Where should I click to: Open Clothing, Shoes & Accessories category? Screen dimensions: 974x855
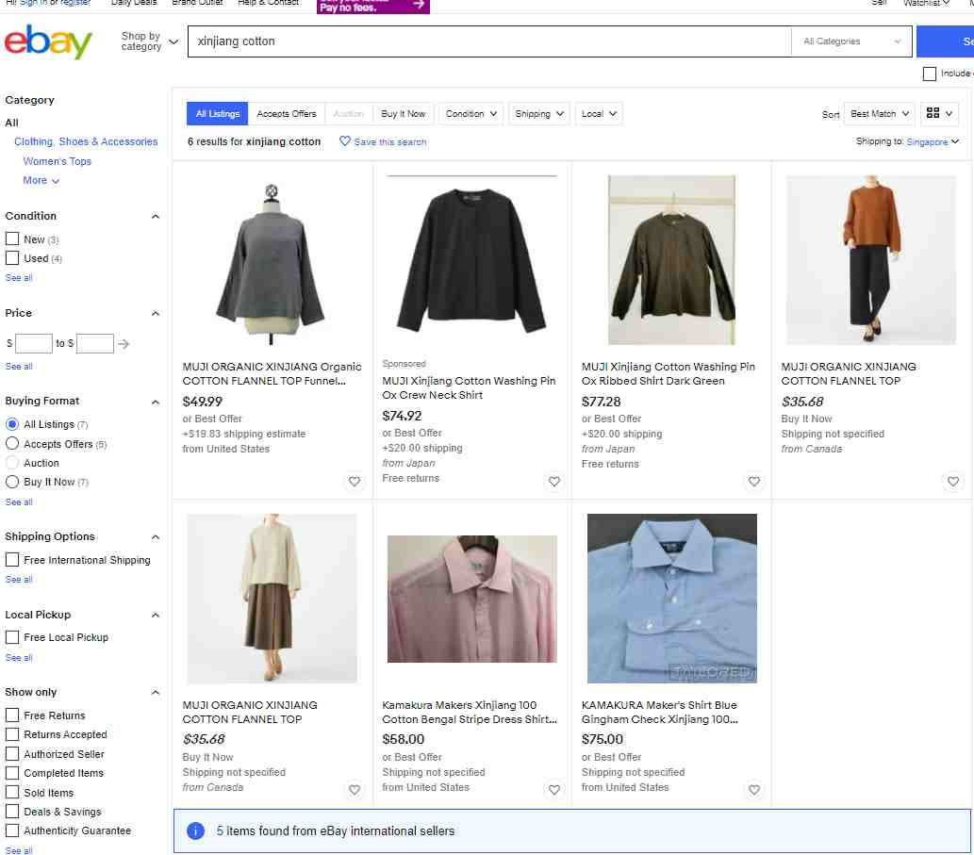(86, 141)
